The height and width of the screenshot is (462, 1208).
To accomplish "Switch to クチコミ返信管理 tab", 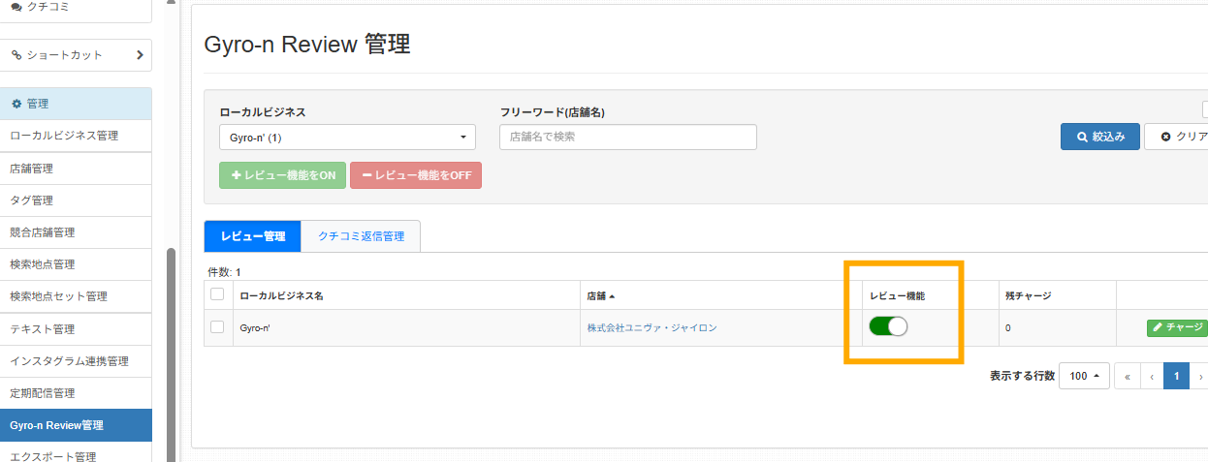I will 361,236.
